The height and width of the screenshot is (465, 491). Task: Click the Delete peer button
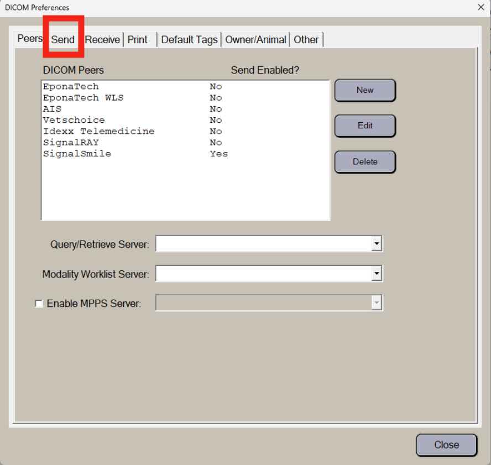tap(365, 162)
